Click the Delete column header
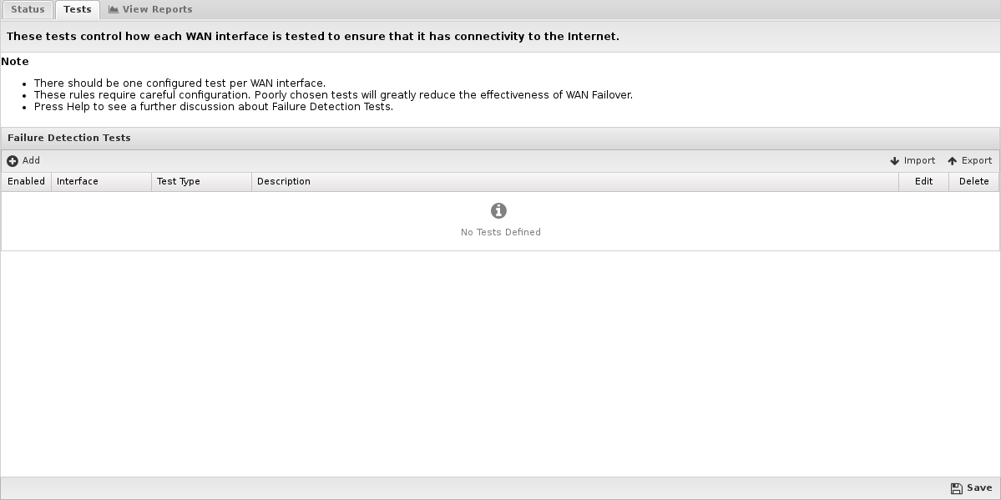The height and width of the screenshot is (500, 1001). [x=973, y=181]
